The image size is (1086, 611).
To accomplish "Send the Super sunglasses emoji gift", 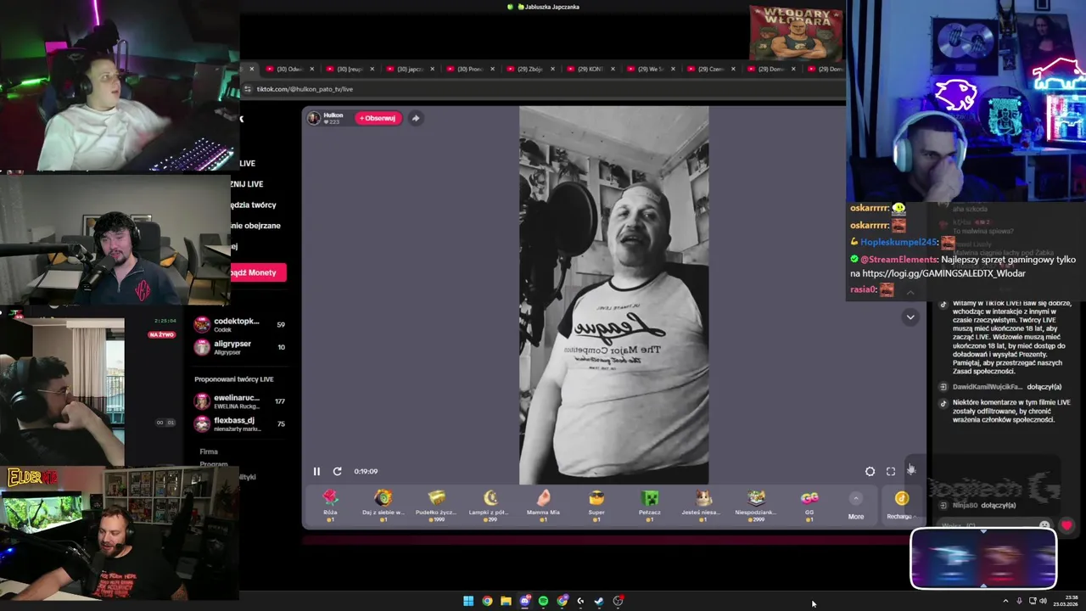I will (x=596, y=504).
